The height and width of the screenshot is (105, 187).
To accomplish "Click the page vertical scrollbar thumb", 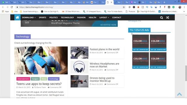I will (x=186, y=73).
